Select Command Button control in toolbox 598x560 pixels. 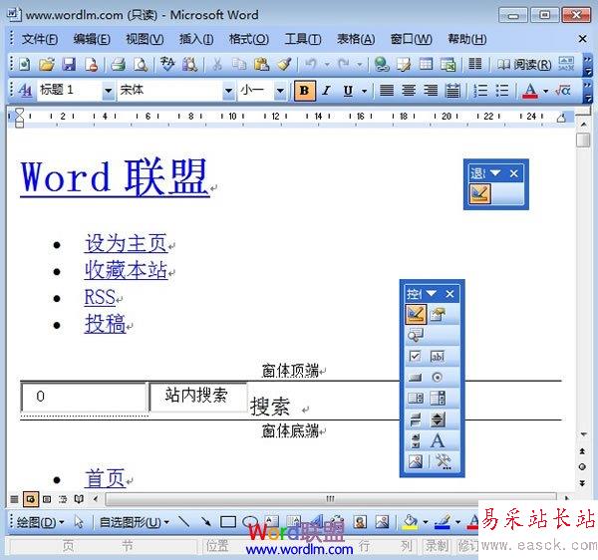point(415,377)
